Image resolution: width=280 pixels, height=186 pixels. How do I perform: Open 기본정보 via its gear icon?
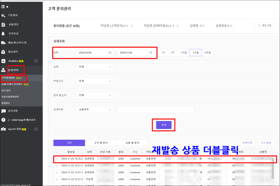(3, 15)
